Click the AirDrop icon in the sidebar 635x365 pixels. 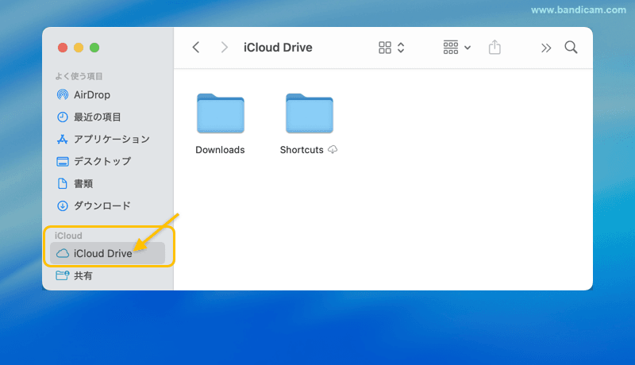click(63, 94)
